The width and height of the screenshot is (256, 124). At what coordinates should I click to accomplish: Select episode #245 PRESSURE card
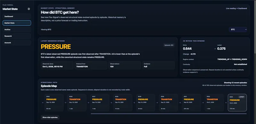click(54, 103)
